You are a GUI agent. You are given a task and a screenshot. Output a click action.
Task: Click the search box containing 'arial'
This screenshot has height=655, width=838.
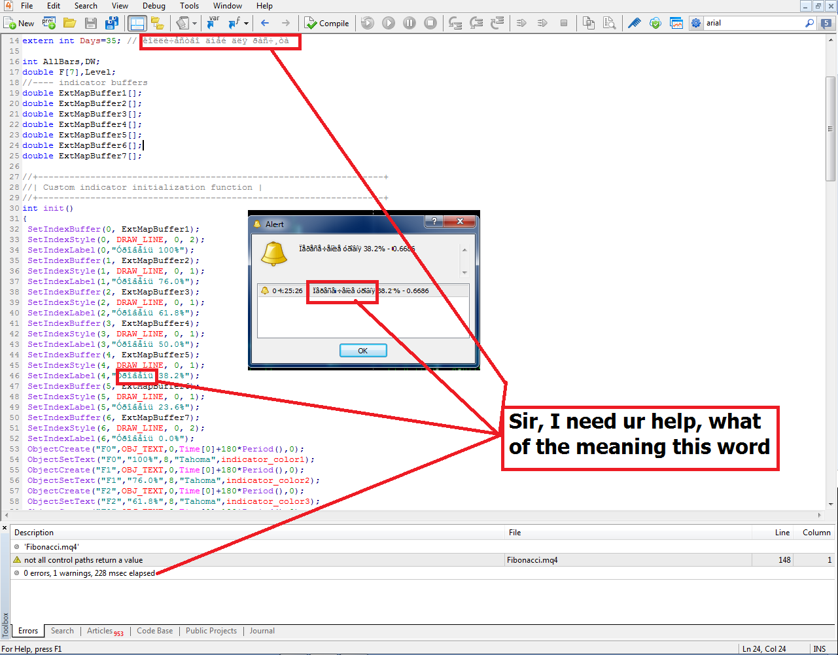(x=754, y=23)
